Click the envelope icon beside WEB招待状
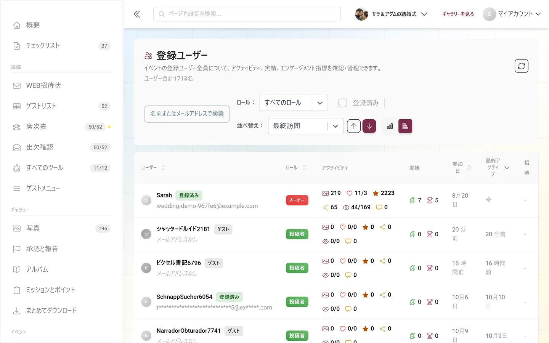The width and height of the screenshot is (549, 343). coord(17,86)
